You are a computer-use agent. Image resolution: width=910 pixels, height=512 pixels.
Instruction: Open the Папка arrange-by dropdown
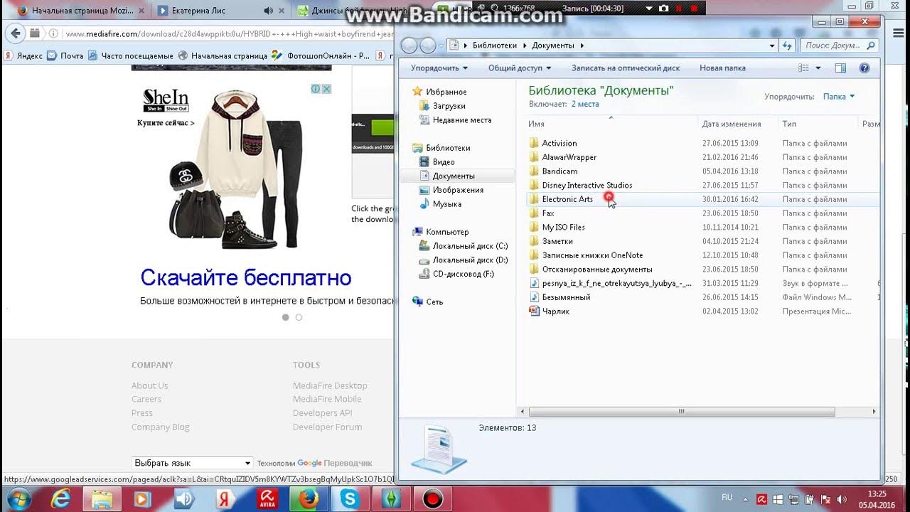point(839,96)
